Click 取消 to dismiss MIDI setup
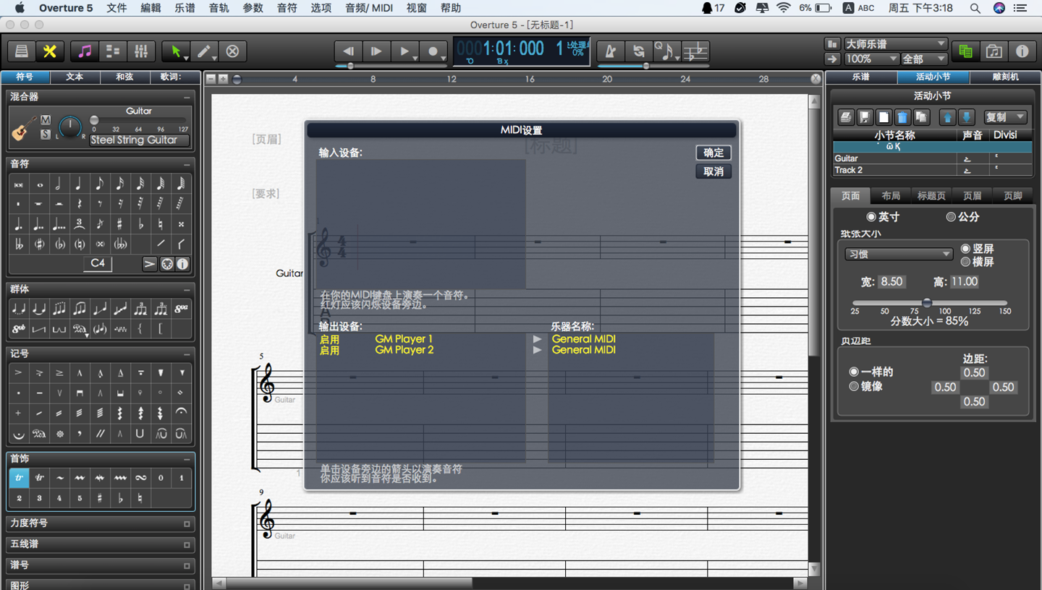This screenshot has height=590, width=1042. (713, 171)
